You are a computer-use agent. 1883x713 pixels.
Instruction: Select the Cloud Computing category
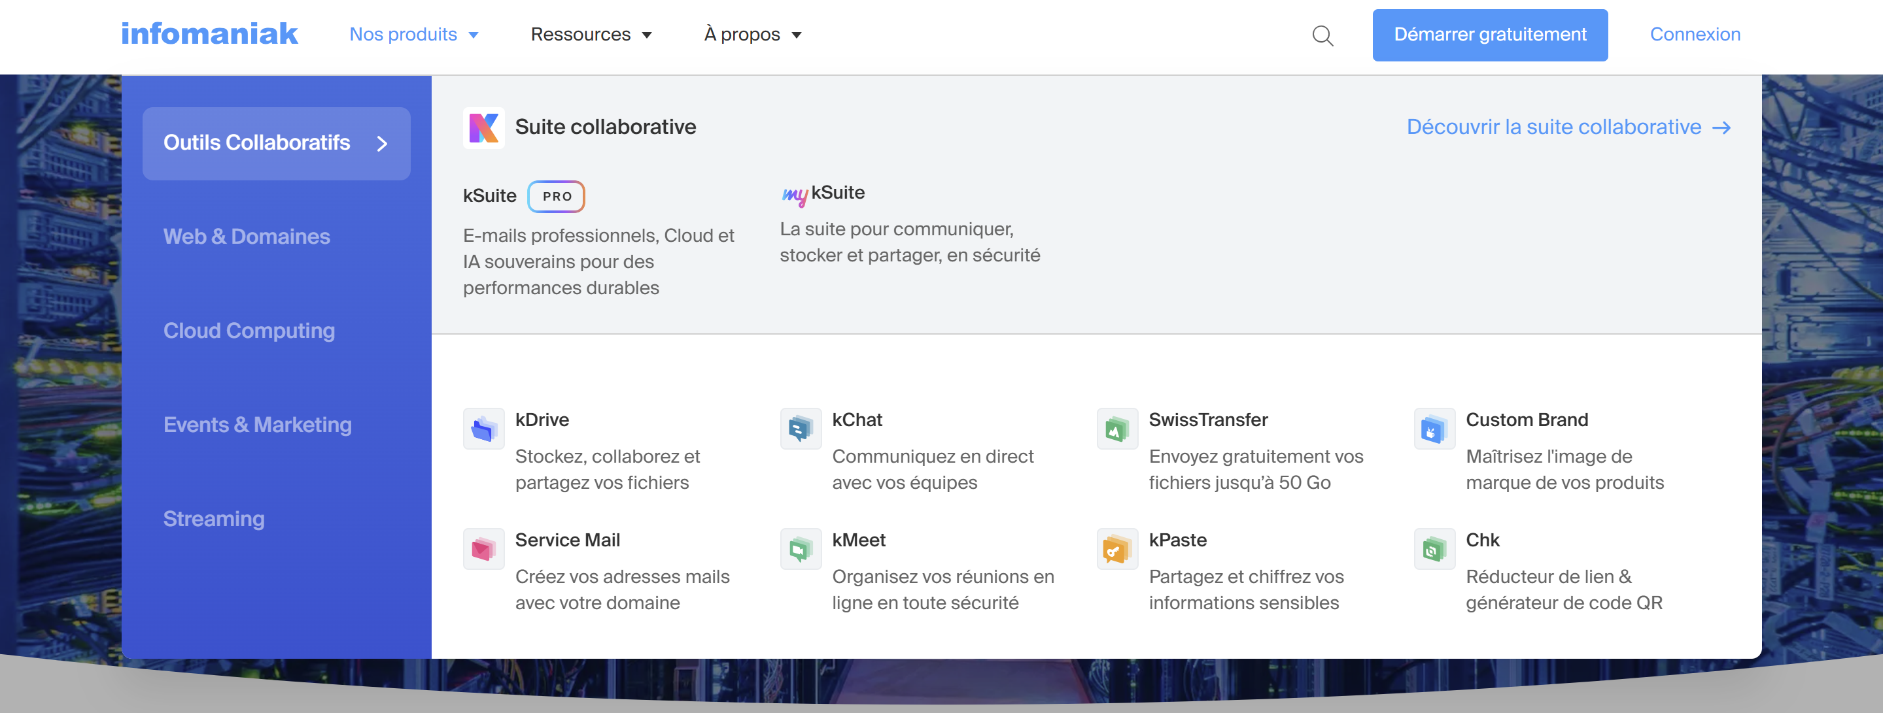point(249,331)
